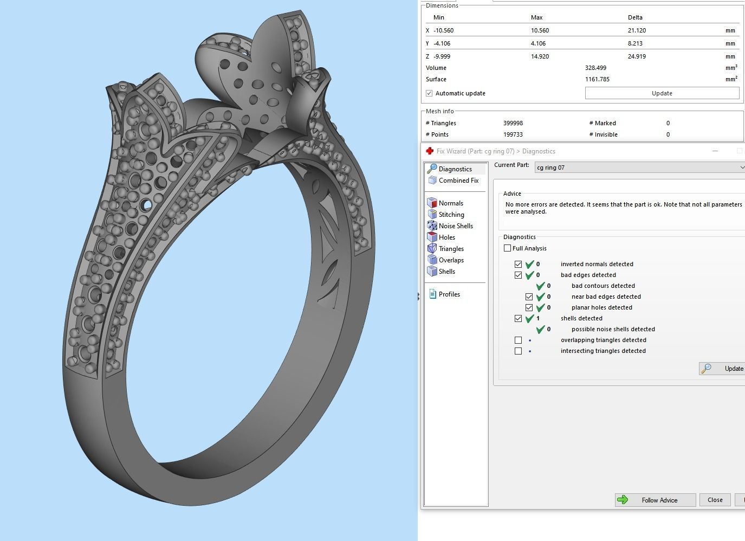Open the Triangles fix page
This screenshot has height=541, width=745.
tap(445, 249)
